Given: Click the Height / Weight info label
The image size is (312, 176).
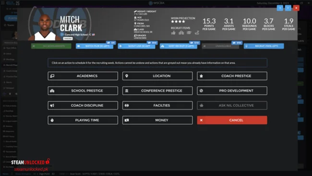Looking at the screenshot, I should click(x=145, y=13).
